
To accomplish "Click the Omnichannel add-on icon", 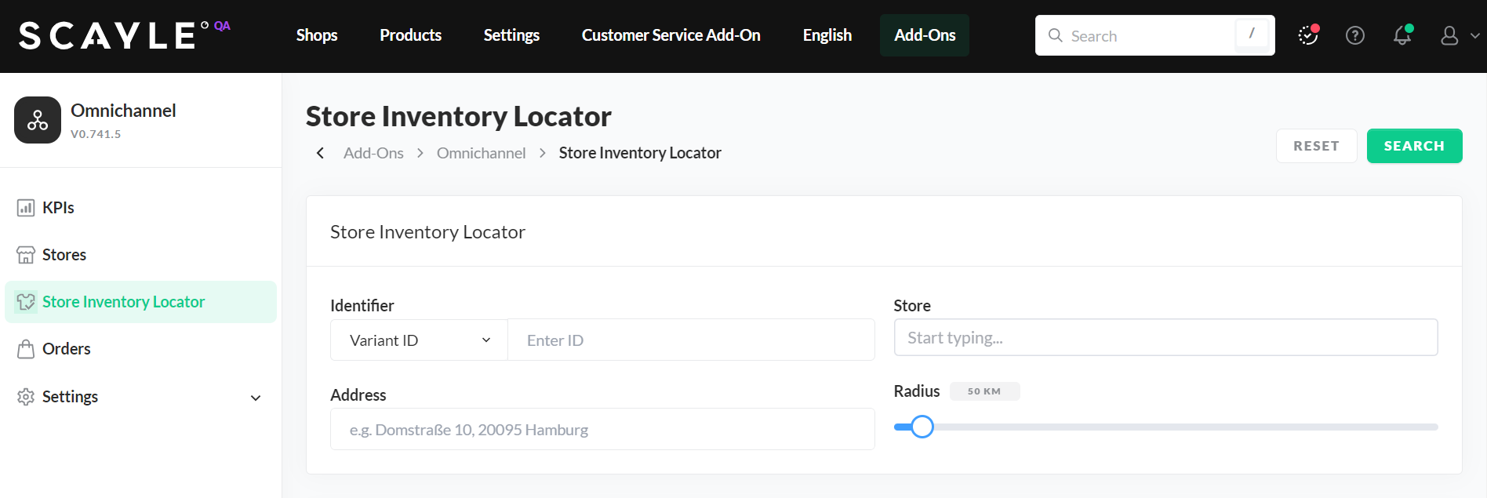I will [38, 120].
